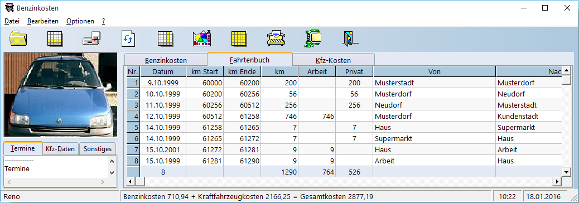Maximize the Benzinkosten window
The width and height of the screenshot is (579, 203).
pyautogui.click(x=544, y=8)
